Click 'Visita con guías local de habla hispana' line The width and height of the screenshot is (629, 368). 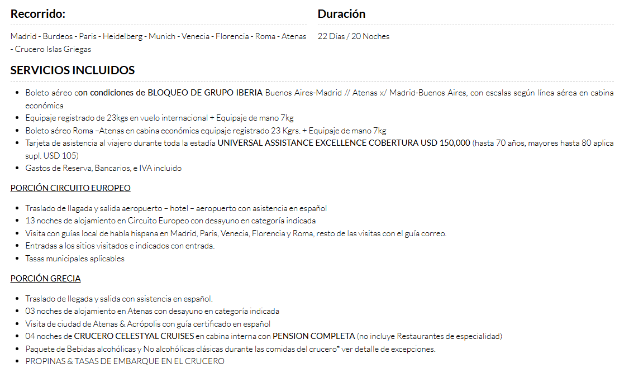[x=236, y=233]
